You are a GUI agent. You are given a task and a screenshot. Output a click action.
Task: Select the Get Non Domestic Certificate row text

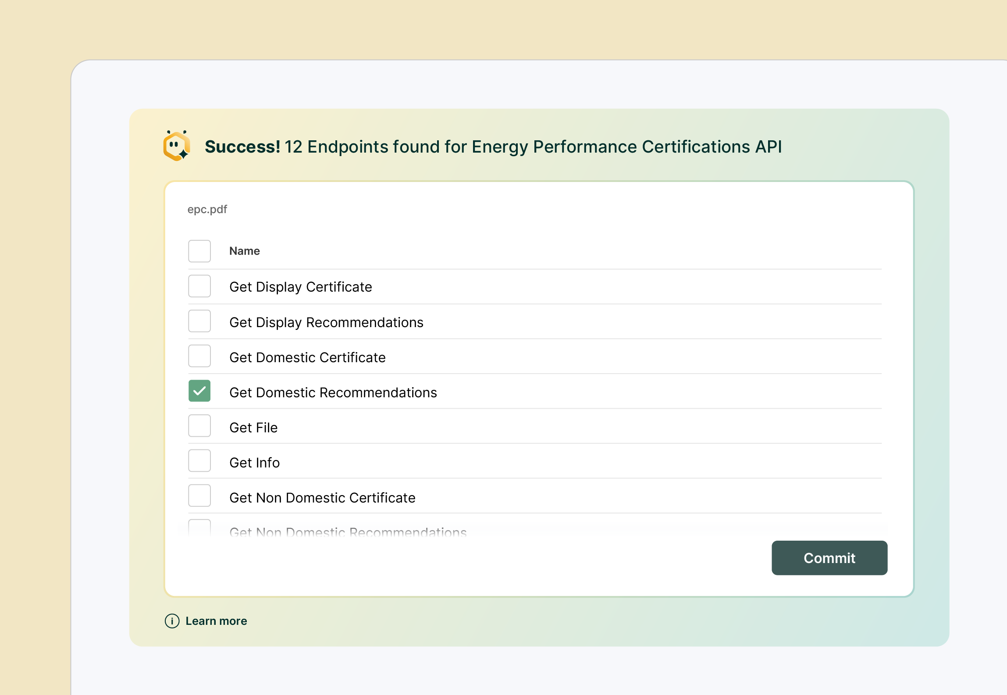point(322,498)
